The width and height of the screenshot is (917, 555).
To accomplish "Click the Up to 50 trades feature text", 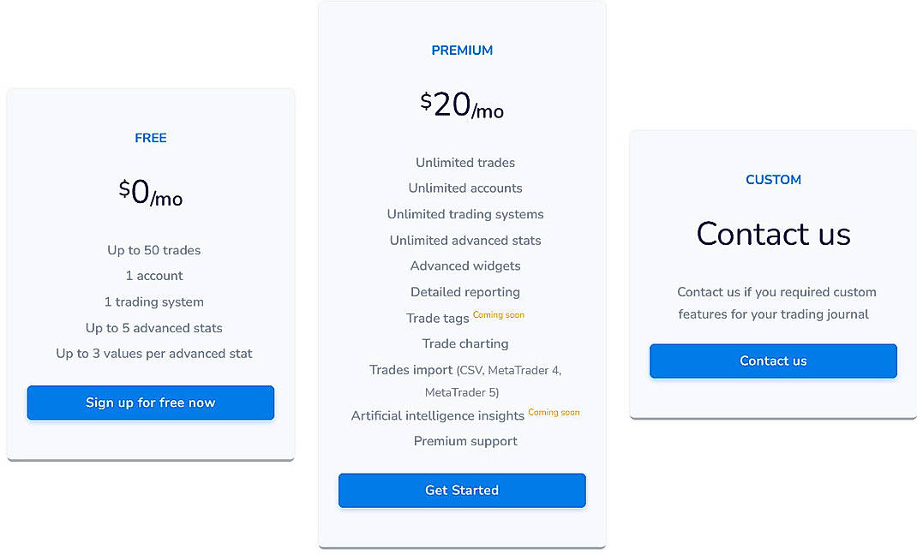I will [153, 250].
